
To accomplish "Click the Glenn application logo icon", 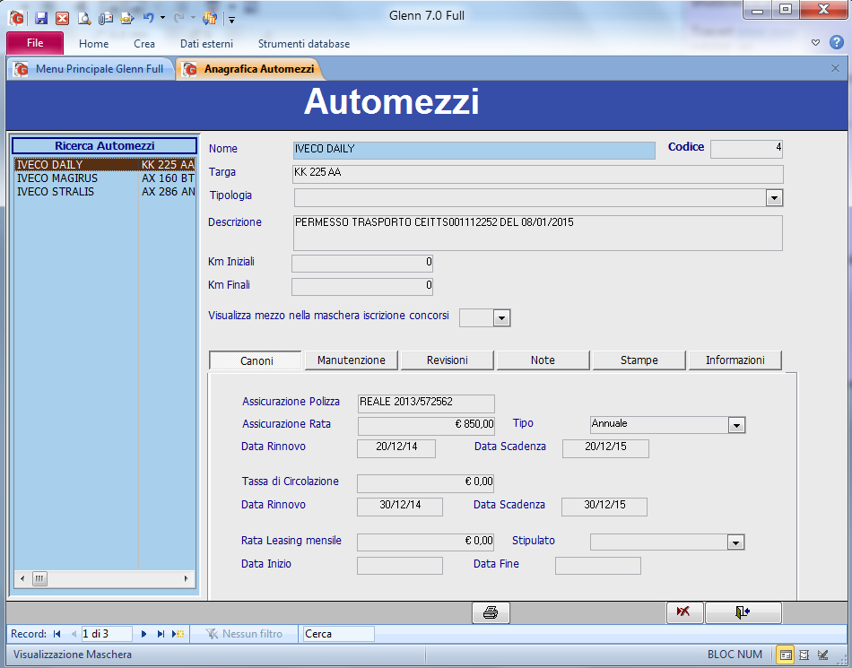I will (16, 18).
